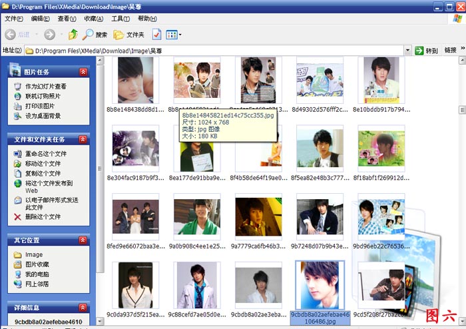The height and width of the screenshot is (329, 466).
Task: Open the Favorites (收藏) menu
Action: pos(94,19)
